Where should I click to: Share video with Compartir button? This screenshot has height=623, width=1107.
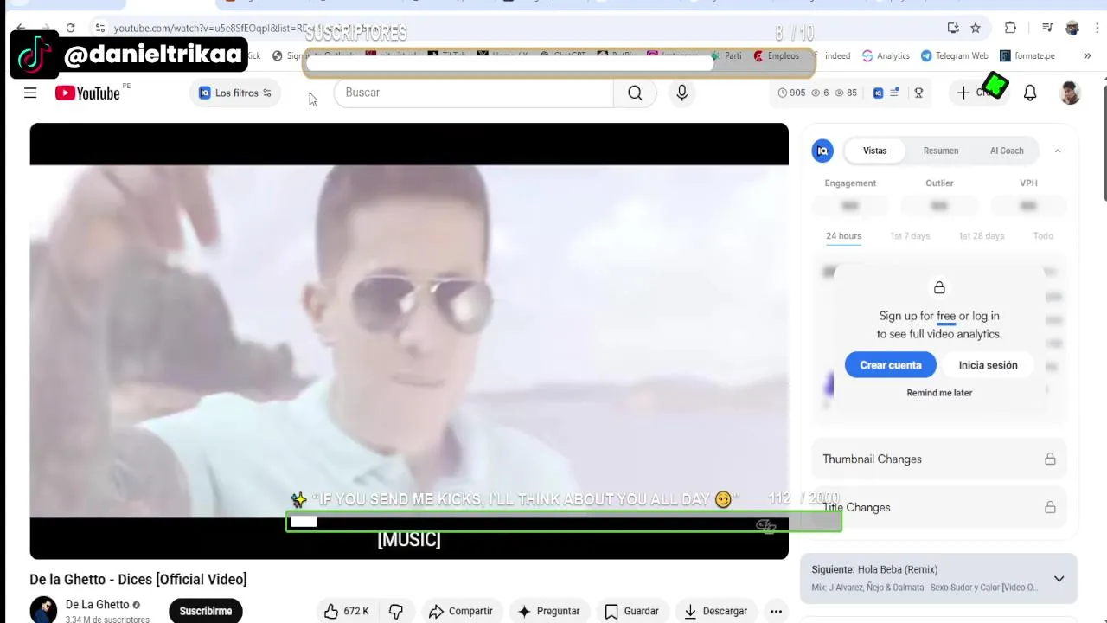click(x=461, y=611)
